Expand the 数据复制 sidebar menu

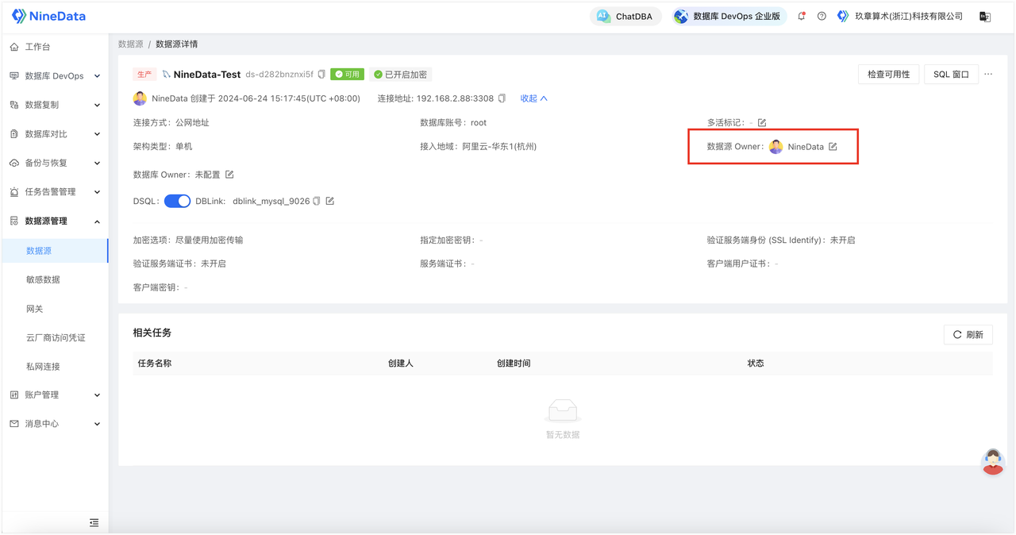(55, 105)
